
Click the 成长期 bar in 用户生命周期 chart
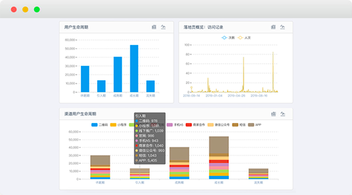(x=134, y=69)
